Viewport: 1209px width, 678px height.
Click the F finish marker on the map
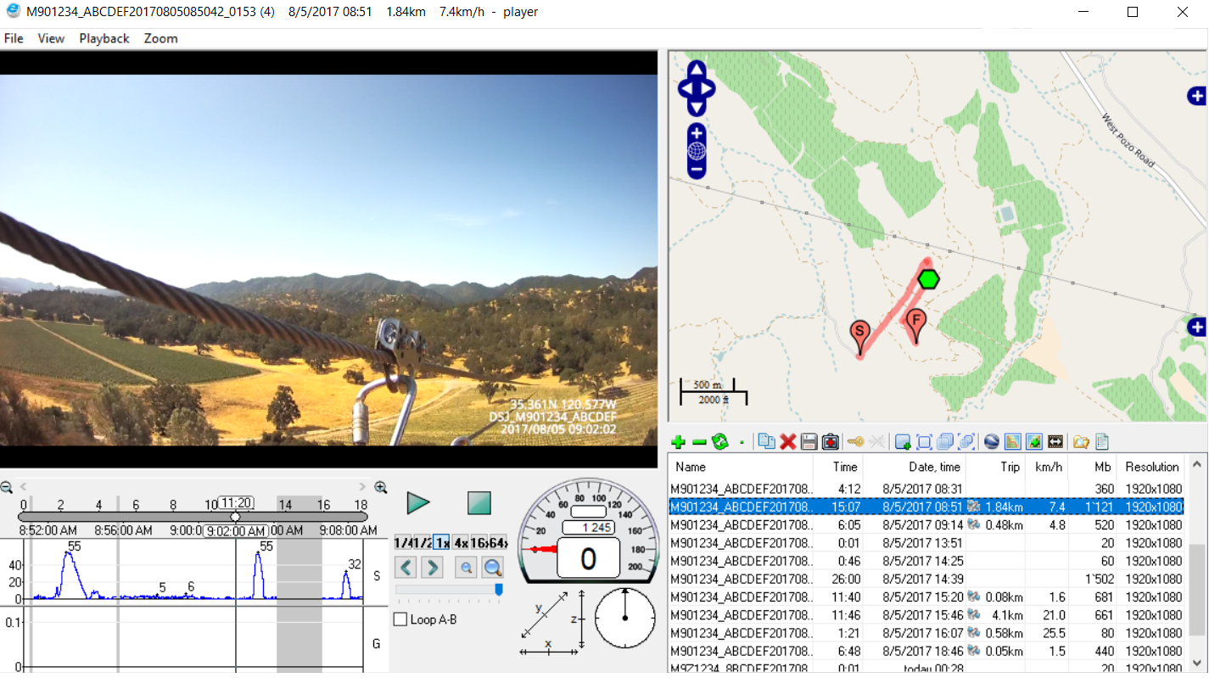point(915,325)
